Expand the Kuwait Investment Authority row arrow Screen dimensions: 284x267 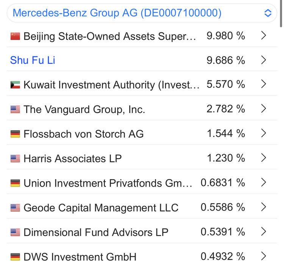click(x=264, y=84)
